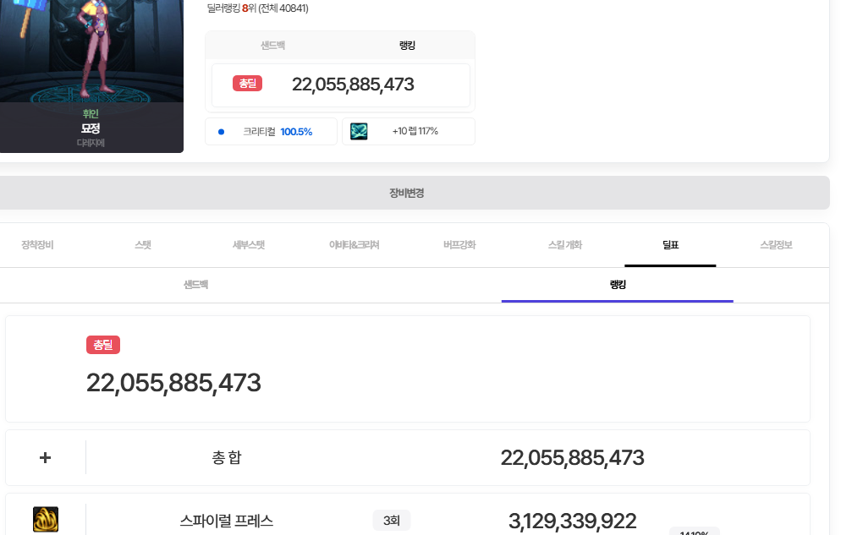The image size is (841, 535).
Task: Click the character name 묘정
Action: point(91,128)
